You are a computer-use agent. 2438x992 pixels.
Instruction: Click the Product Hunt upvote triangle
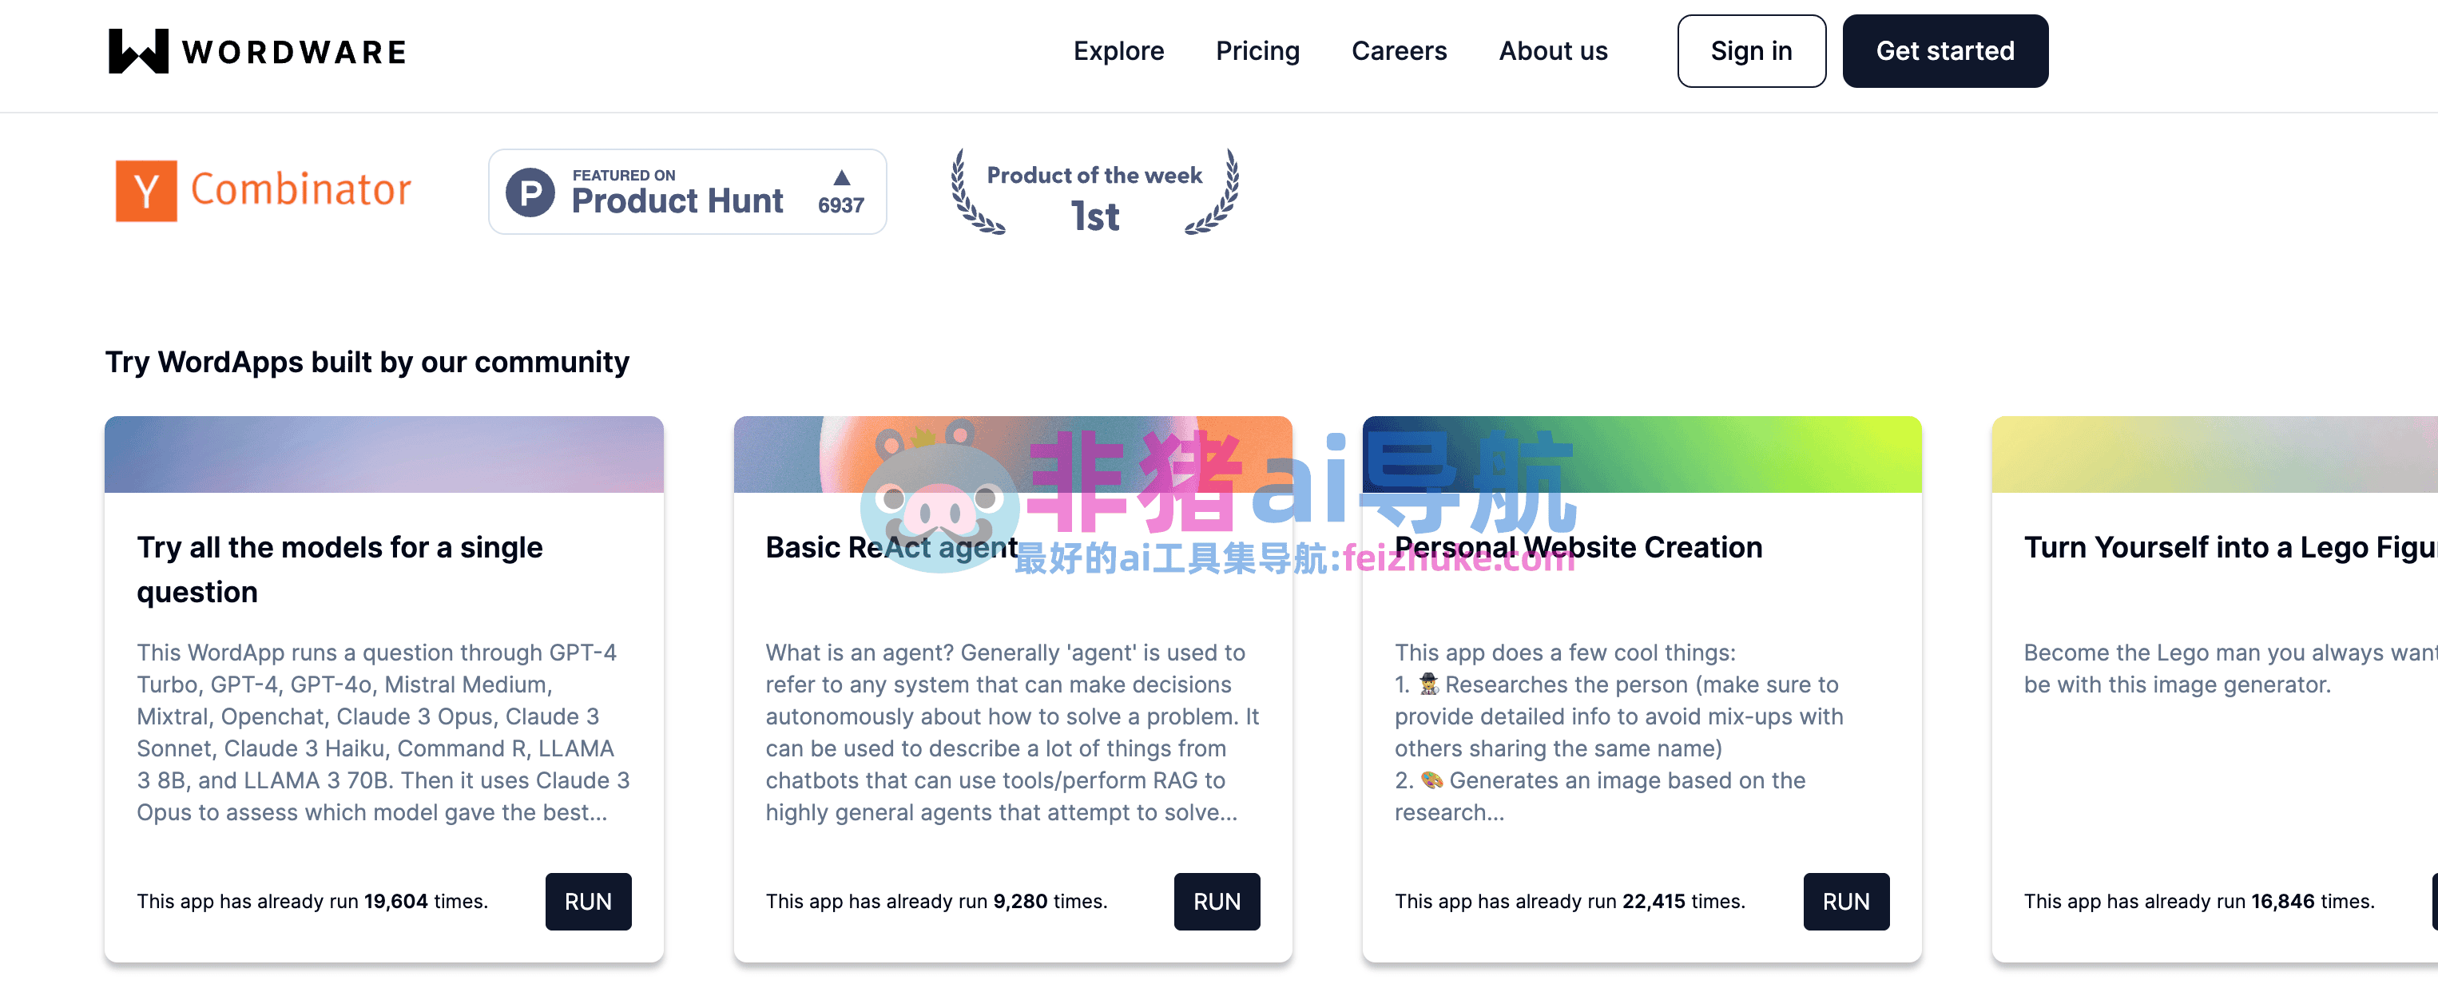click(840, 178)
